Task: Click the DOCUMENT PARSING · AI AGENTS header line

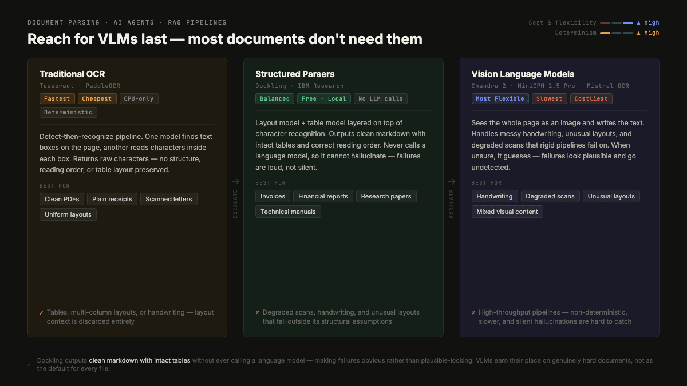Action: coord(127,23)
